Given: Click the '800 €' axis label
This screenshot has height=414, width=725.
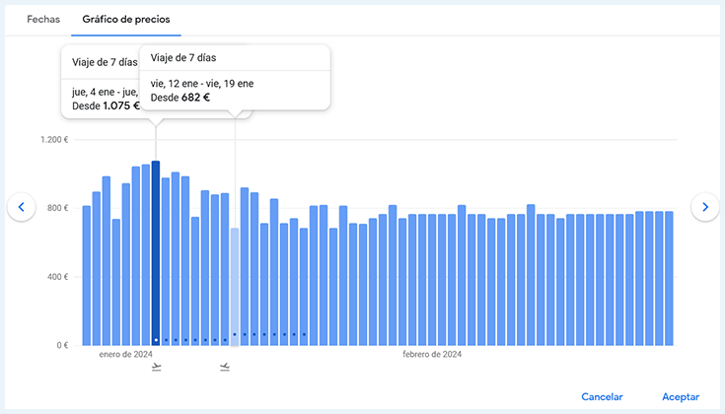Looking at the screenshot, I should [58, 208].
